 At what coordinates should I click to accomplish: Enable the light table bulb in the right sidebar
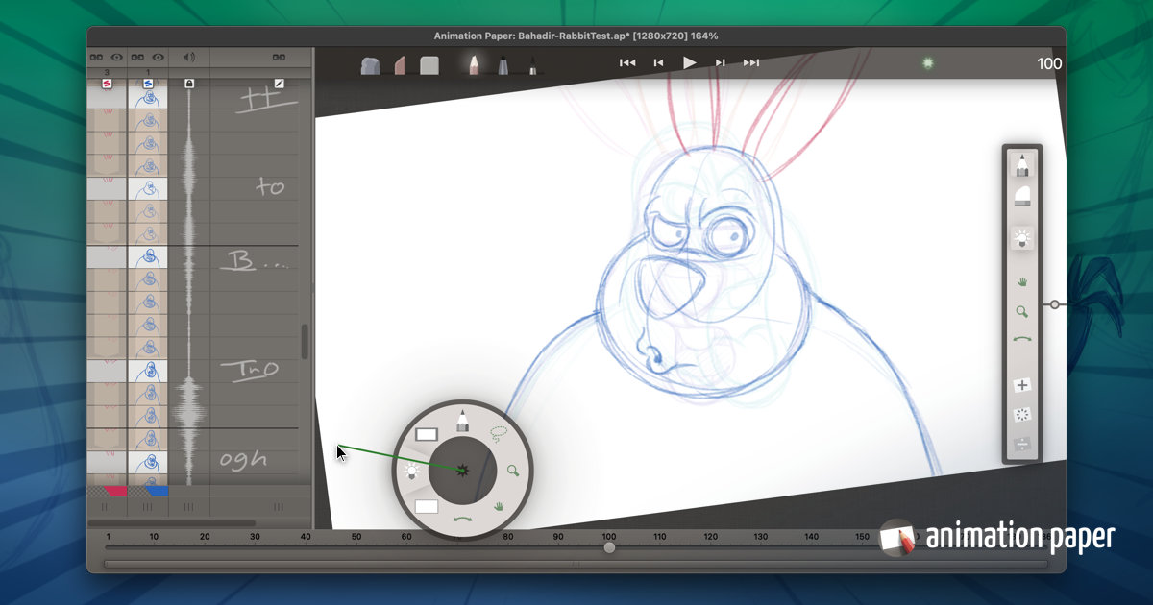click(x=1022, y=237)
